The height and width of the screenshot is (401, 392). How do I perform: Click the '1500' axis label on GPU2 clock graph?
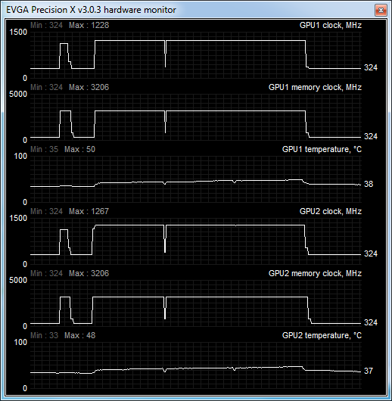[18, 219]
